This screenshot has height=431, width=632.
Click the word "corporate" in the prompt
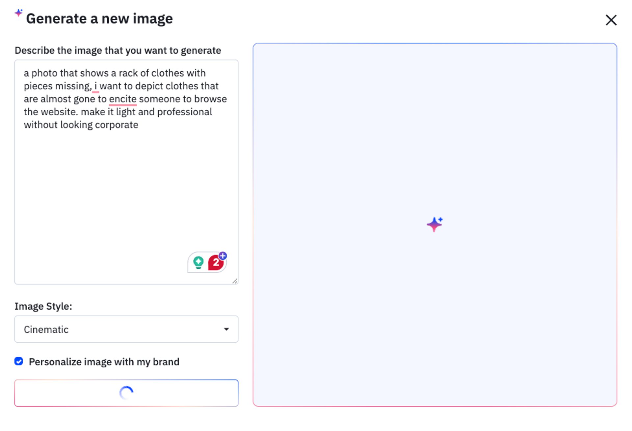[x=117, y=125]
